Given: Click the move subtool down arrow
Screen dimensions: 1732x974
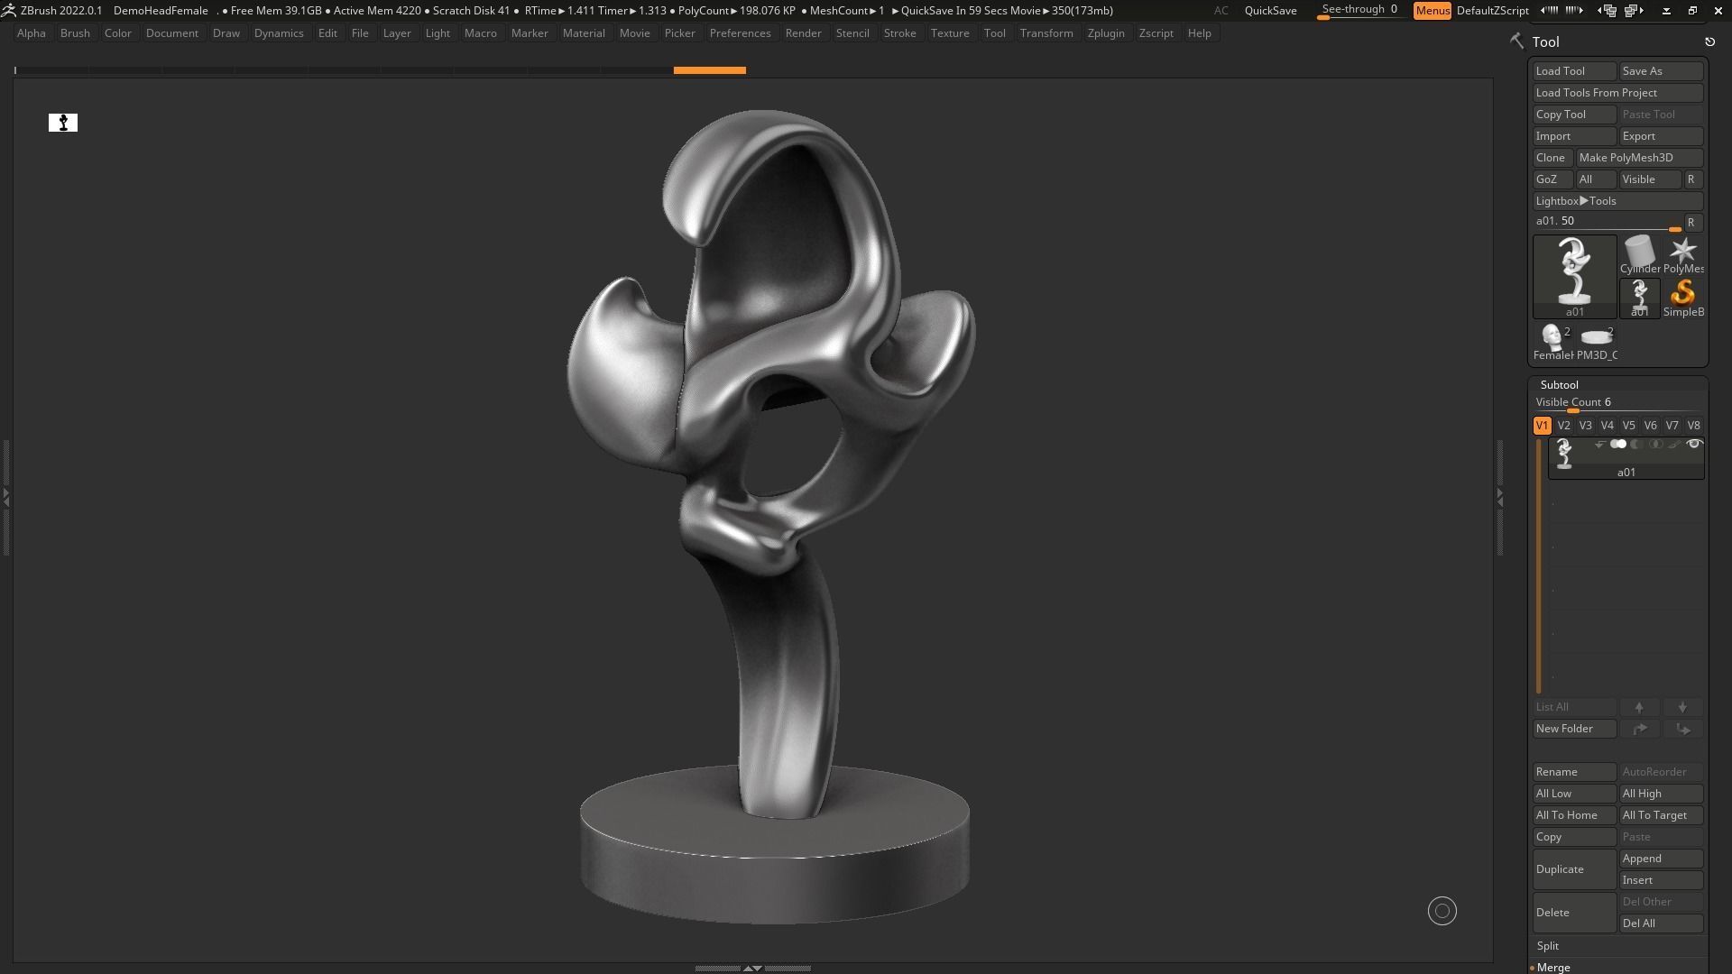Looking at the screenshot, I should coord(1682,707).
